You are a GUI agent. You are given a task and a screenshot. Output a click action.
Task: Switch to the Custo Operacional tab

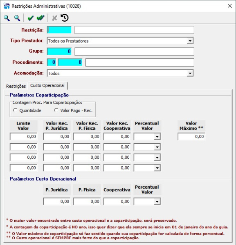click(47, 86)
